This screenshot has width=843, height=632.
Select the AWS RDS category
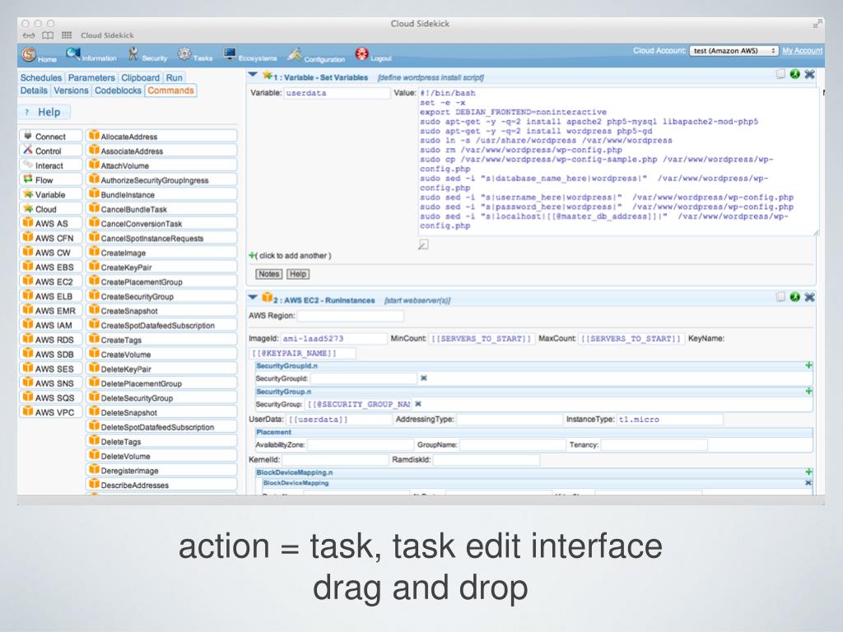click(x=50, y=340)
